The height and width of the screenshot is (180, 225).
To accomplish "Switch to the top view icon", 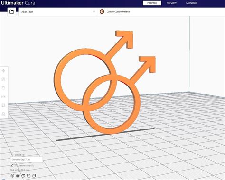I will 23,176.
